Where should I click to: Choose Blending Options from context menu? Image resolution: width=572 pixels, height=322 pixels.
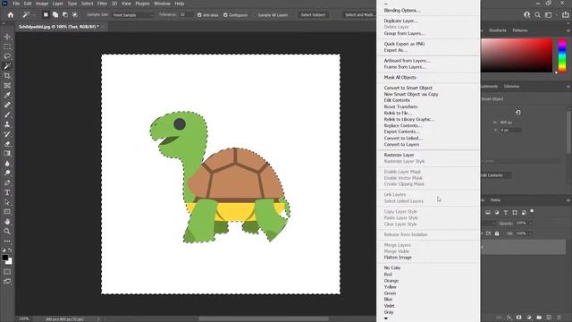(x=402, y=11)
